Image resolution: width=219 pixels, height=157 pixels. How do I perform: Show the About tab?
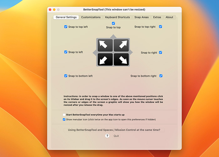(169, 17)
